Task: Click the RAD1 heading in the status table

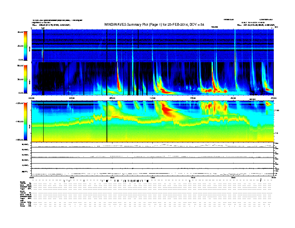Action: click(x=23, y=191)
